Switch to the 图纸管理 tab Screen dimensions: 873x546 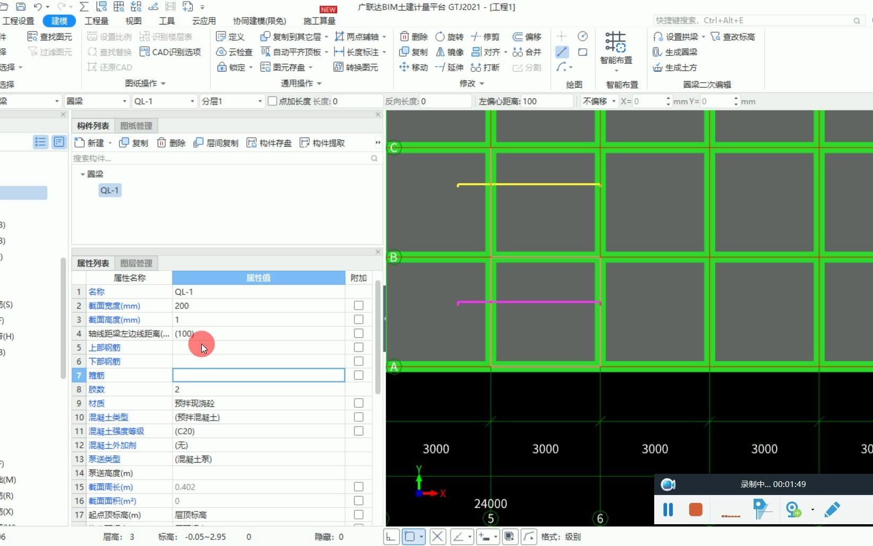tap(136, 126)
